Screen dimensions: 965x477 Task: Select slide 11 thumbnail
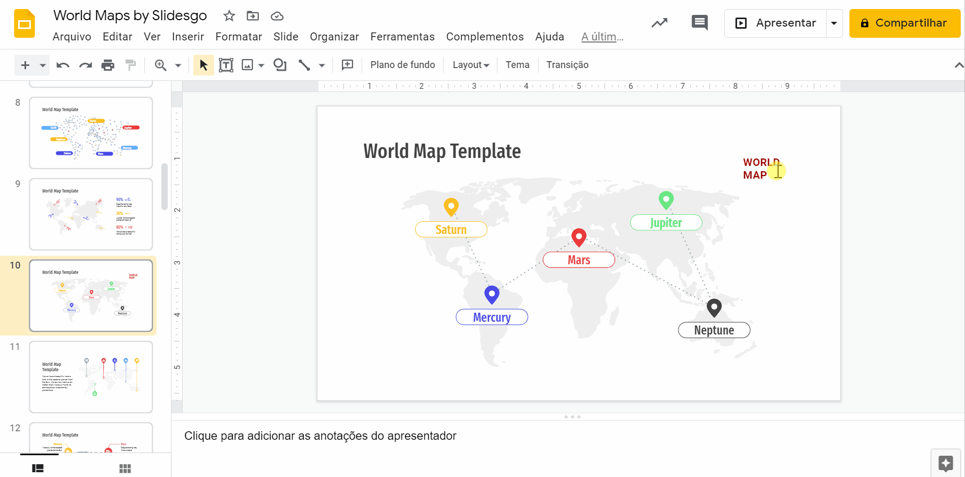[x=91, y=377]
